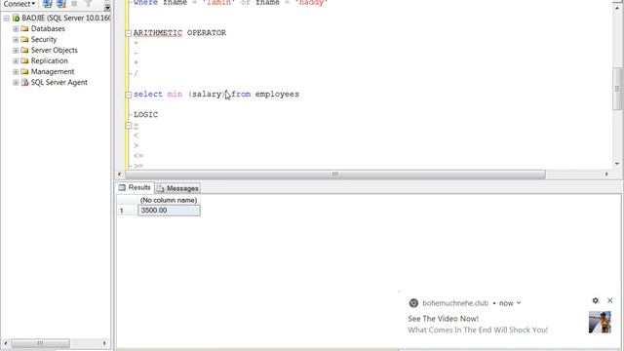Expand the notification chevron next to 'now'
Screen dimensions: 624x351
(x=519, y=303)
